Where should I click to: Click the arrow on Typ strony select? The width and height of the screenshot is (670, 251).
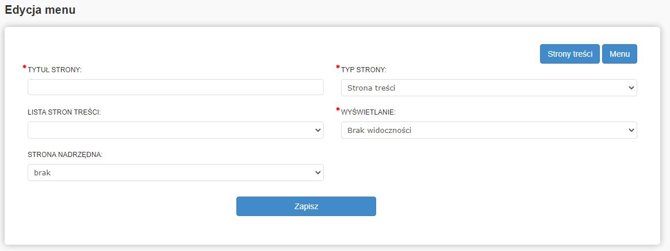pos(631,88)
